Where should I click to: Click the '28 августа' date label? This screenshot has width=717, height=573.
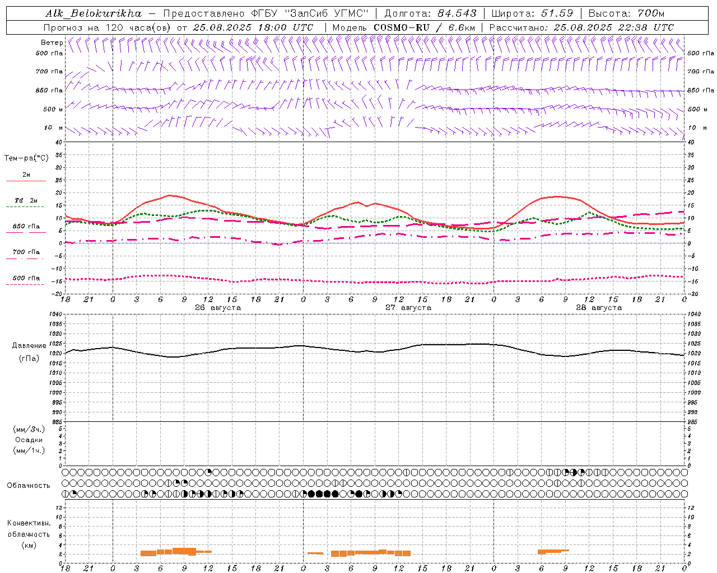(x=599, y=308)
